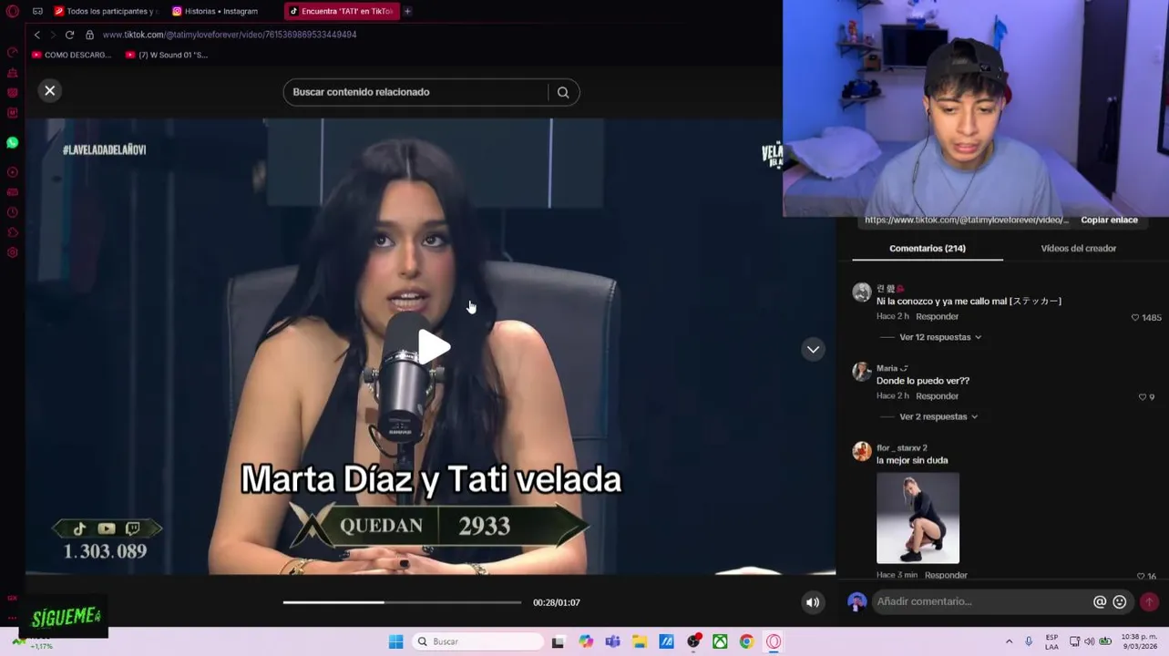Open Microsoft Teams from the taskbar
1169x656 pixels.
coord(612,641)
